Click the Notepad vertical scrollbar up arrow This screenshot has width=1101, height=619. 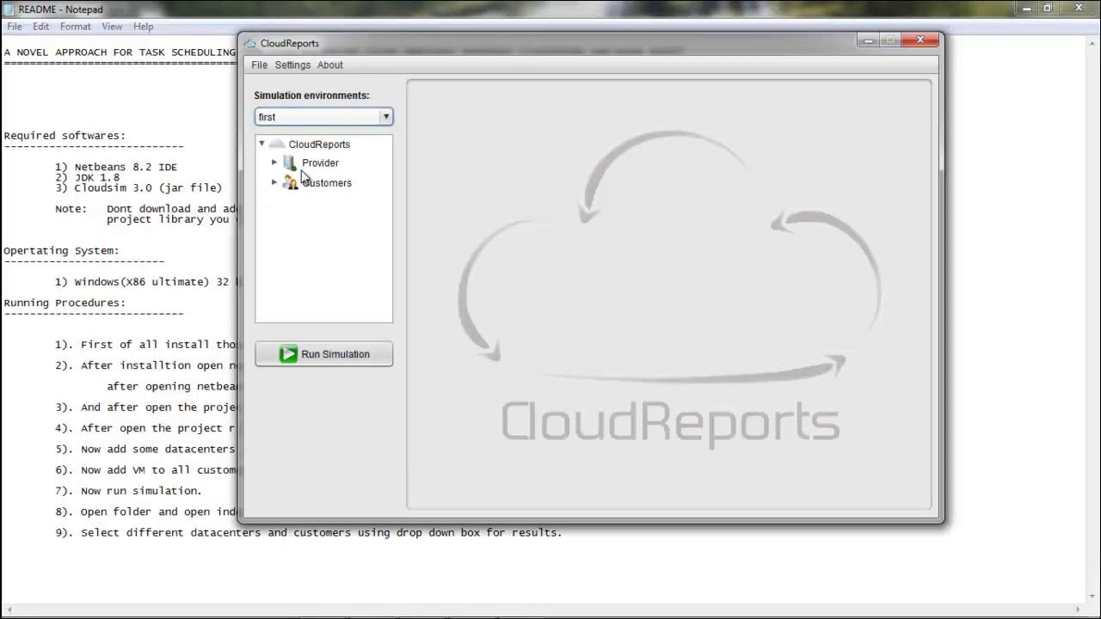[x=1093, y=42]
